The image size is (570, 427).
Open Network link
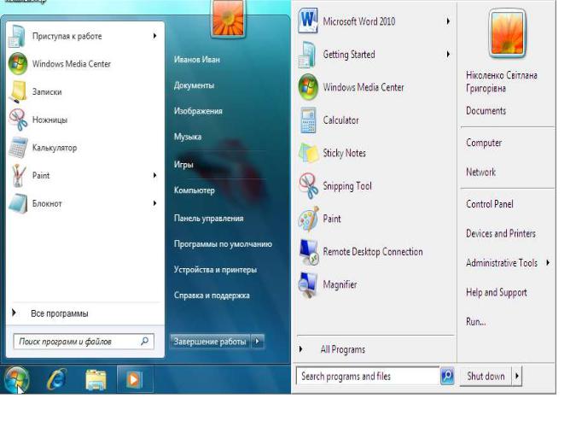point(480,172)
